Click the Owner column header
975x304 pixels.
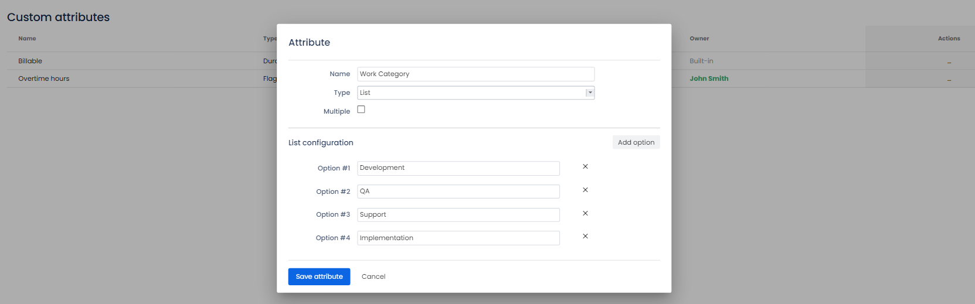click(x=699, y=39)
